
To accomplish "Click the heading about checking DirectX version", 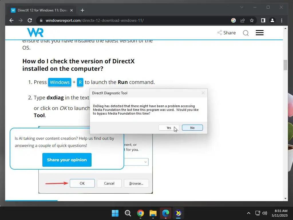I will pos(78,65).
